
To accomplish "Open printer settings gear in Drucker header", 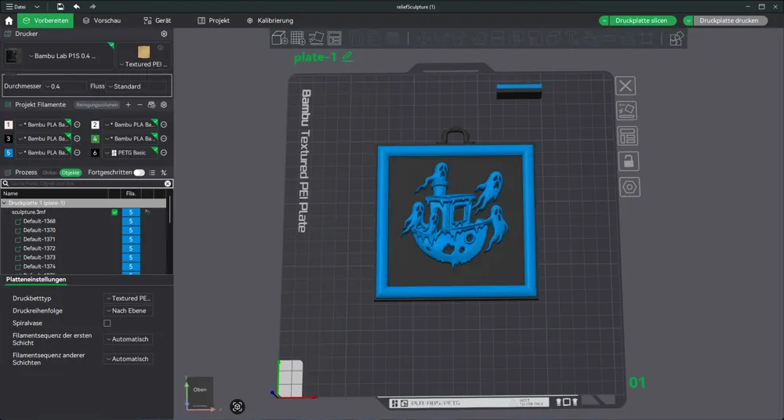I will point(164,34).
